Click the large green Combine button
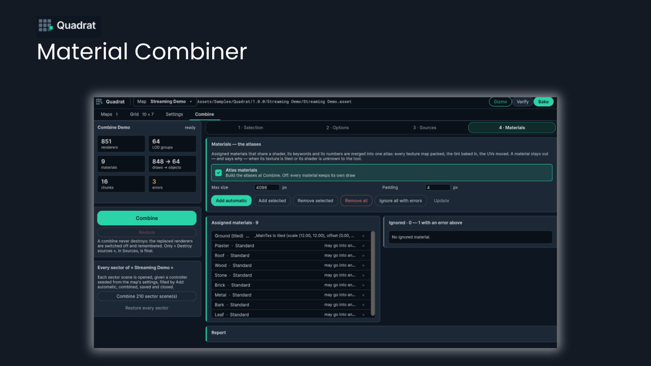 (146, 218)
